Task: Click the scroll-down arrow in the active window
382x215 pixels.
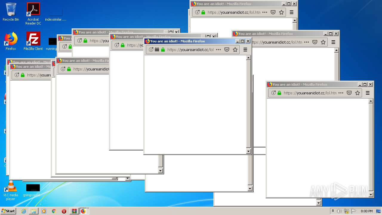Action: (x=248, y=151)
